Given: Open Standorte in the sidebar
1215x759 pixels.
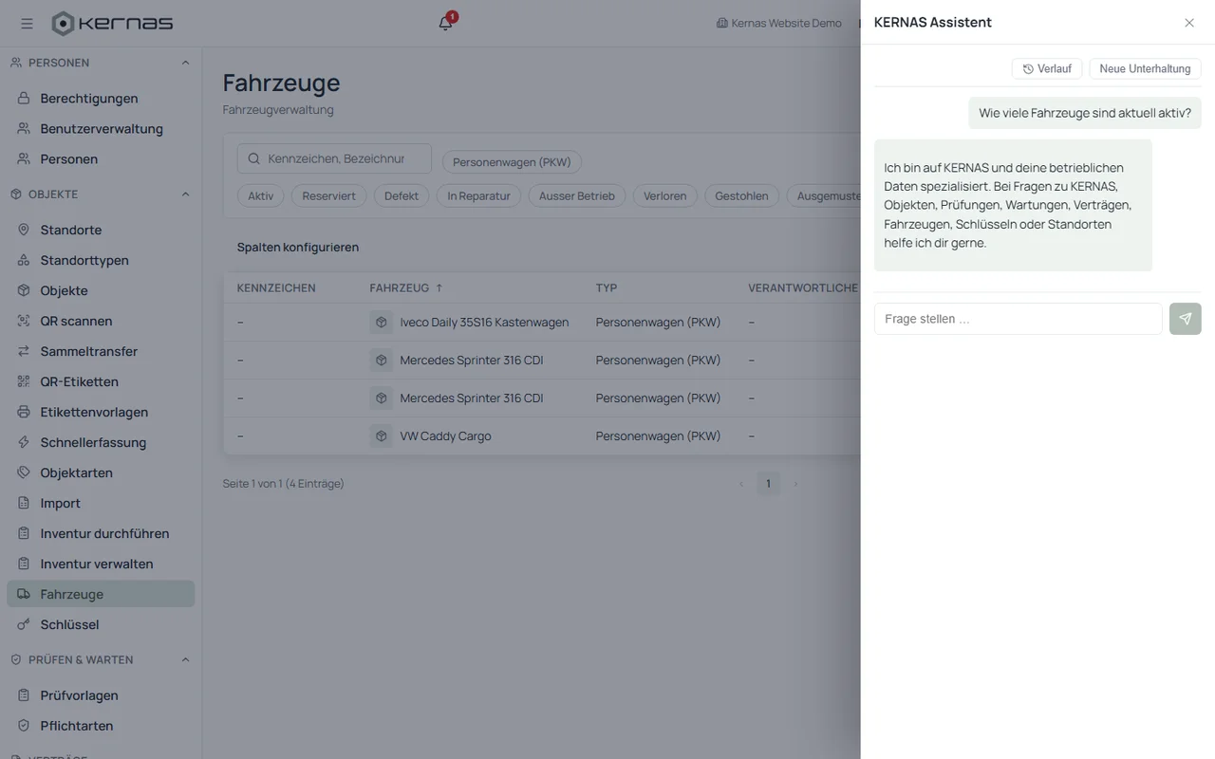Looking at the screenshot, I should coord(101,230).
